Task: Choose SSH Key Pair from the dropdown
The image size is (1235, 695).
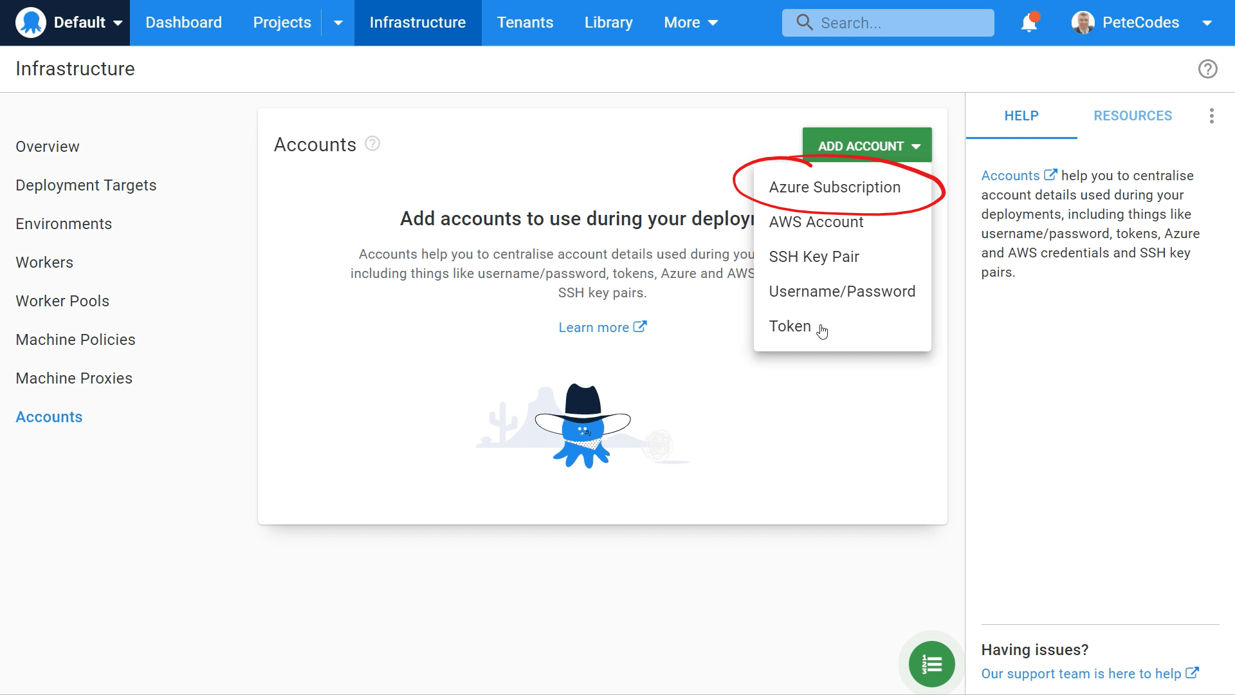Action: (x=842, y=257)
